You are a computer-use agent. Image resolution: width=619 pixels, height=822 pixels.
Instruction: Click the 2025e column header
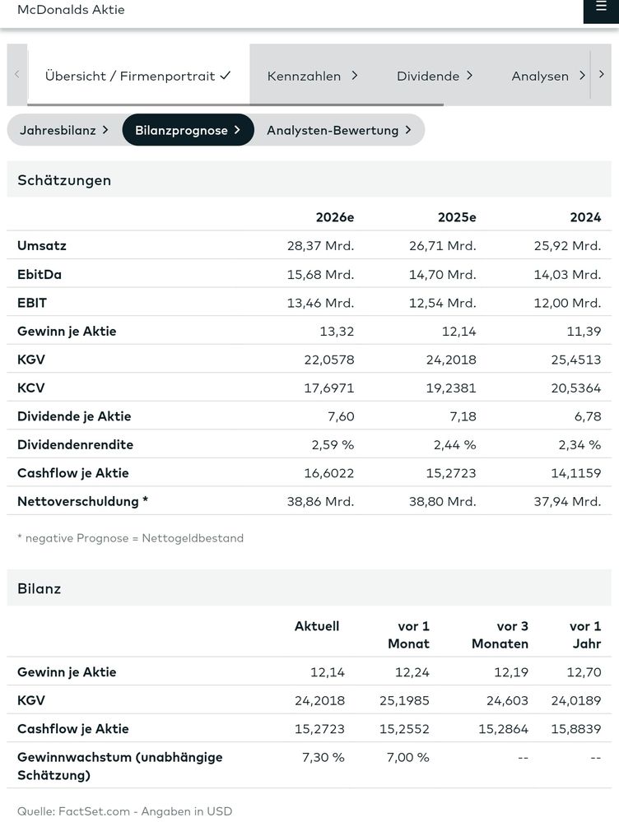(x=457, y=217)
